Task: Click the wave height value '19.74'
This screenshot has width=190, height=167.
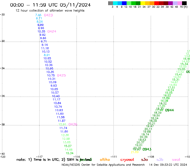Action: click(x=145, y=134)
